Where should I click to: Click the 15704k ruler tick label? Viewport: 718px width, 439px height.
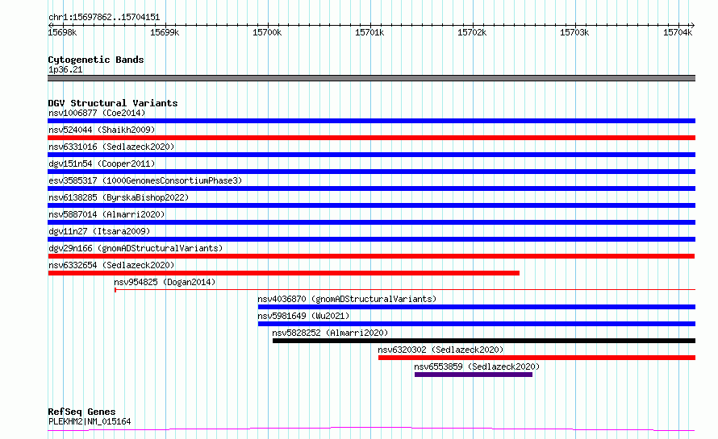pyautogui.click(x=678, y=32)
